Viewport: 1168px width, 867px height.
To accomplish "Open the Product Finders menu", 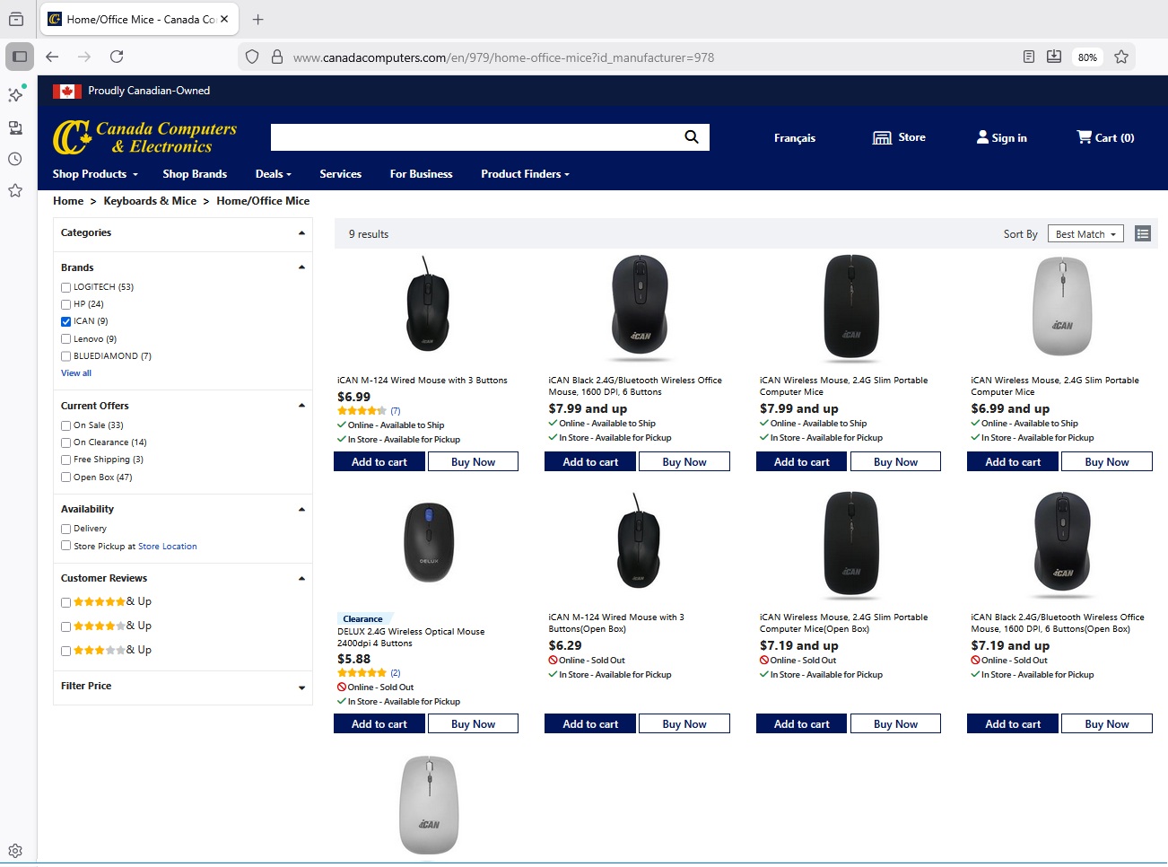I will pyautogui.click(x=525, y=174).
